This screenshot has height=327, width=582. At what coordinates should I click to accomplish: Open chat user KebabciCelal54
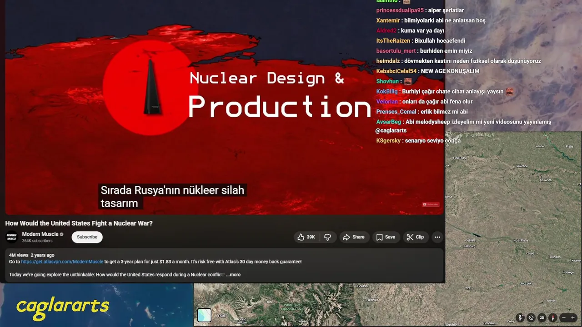click(x=396, y=71)
